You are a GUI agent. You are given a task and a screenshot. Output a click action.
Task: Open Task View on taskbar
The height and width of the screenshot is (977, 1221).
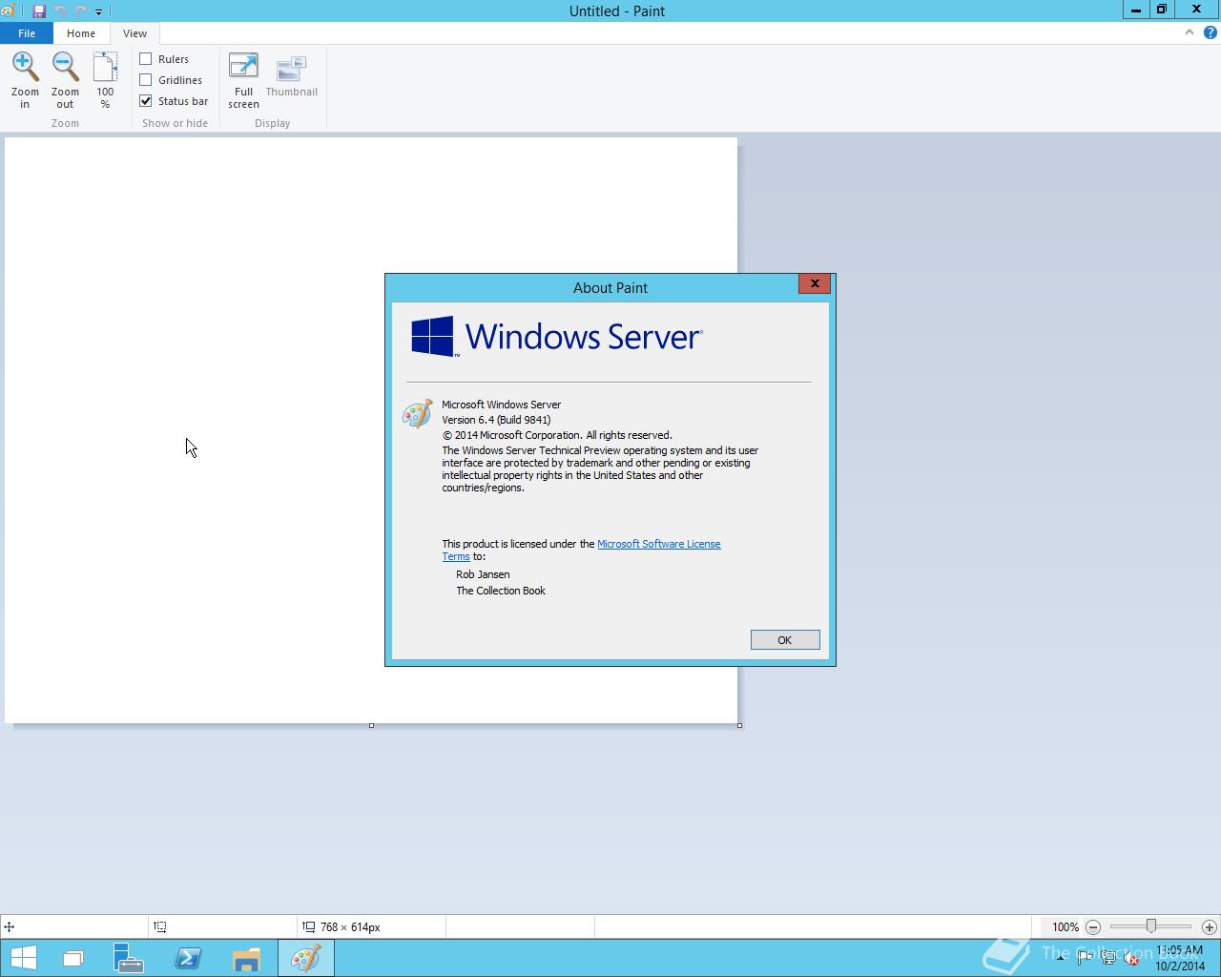(72, 958)
